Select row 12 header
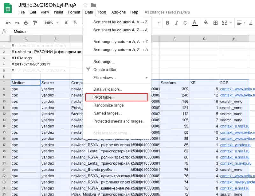This screenshot has height=196, width=255. [x=5, y=114]
